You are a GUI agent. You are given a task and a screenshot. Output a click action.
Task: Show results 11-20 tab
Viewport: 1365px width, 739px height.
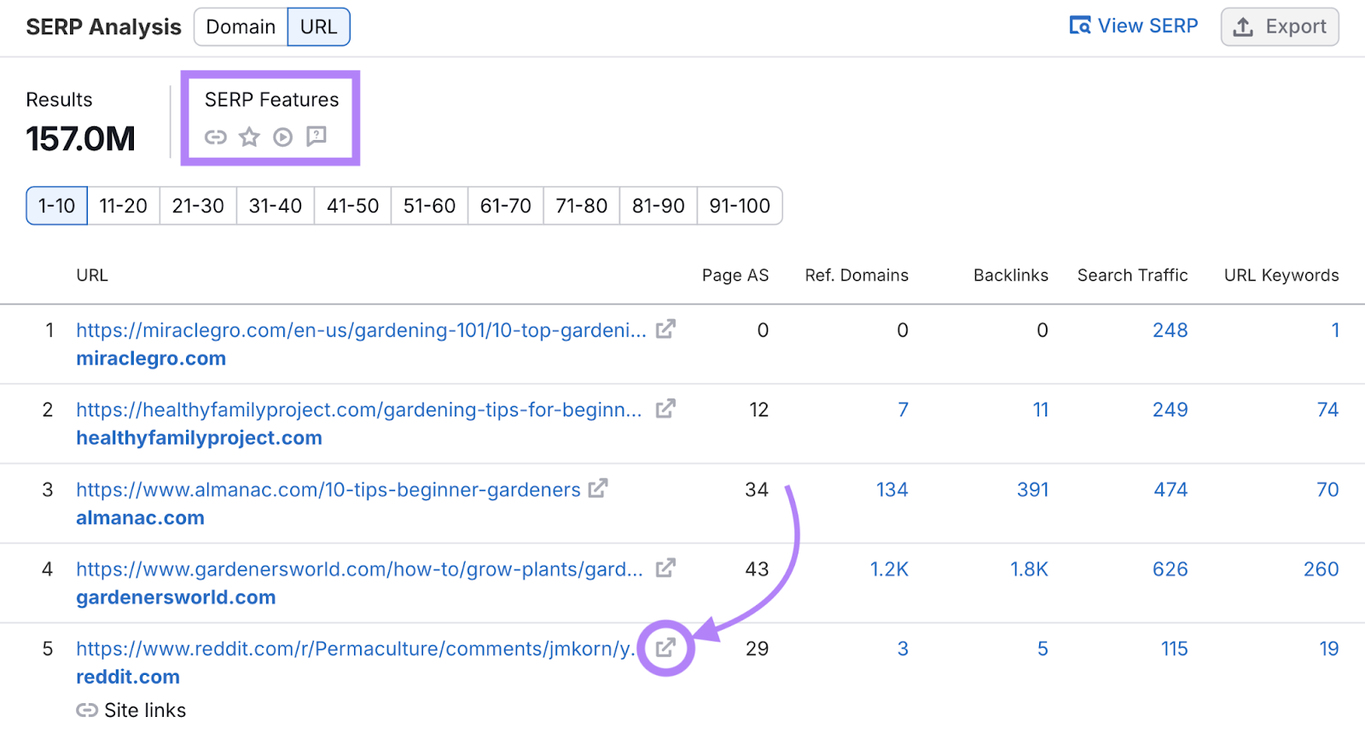point(123,206)
